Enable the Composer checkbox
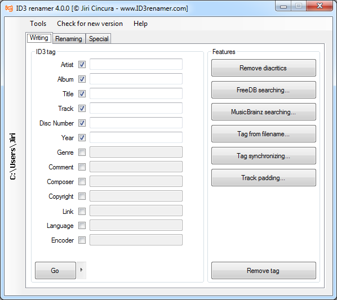 tap(82, 181)
